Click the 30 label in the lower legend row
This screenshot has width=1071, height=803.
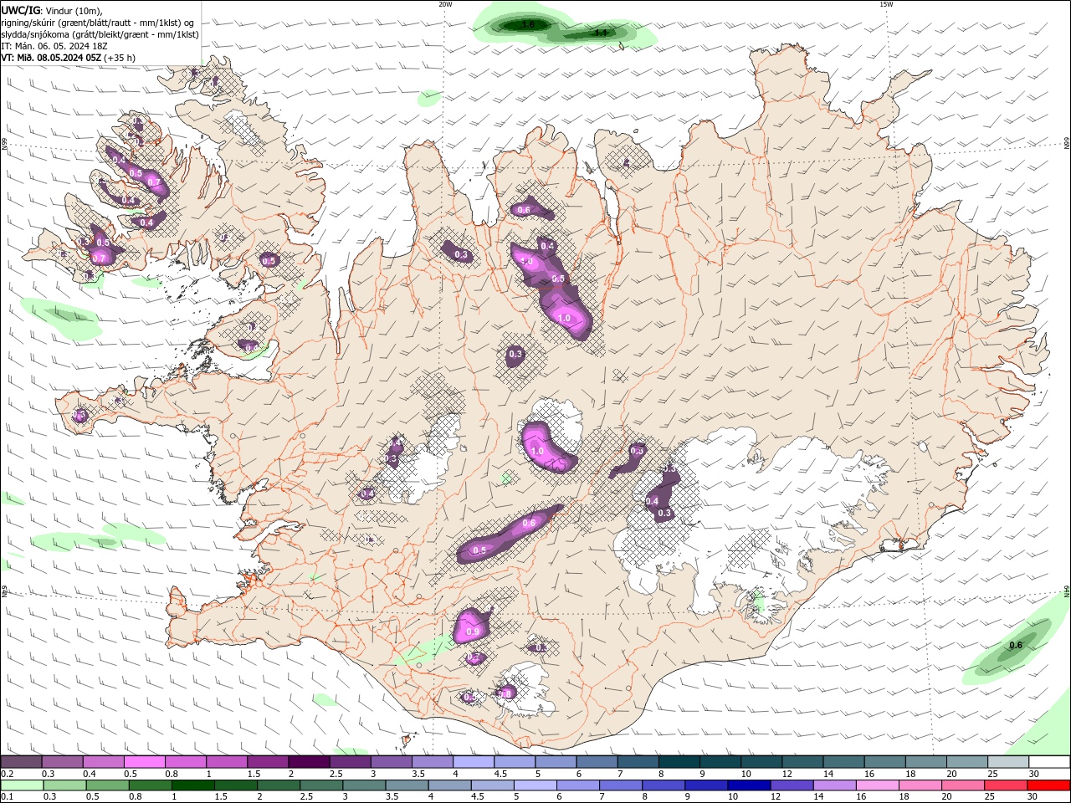coord(1033,797)
